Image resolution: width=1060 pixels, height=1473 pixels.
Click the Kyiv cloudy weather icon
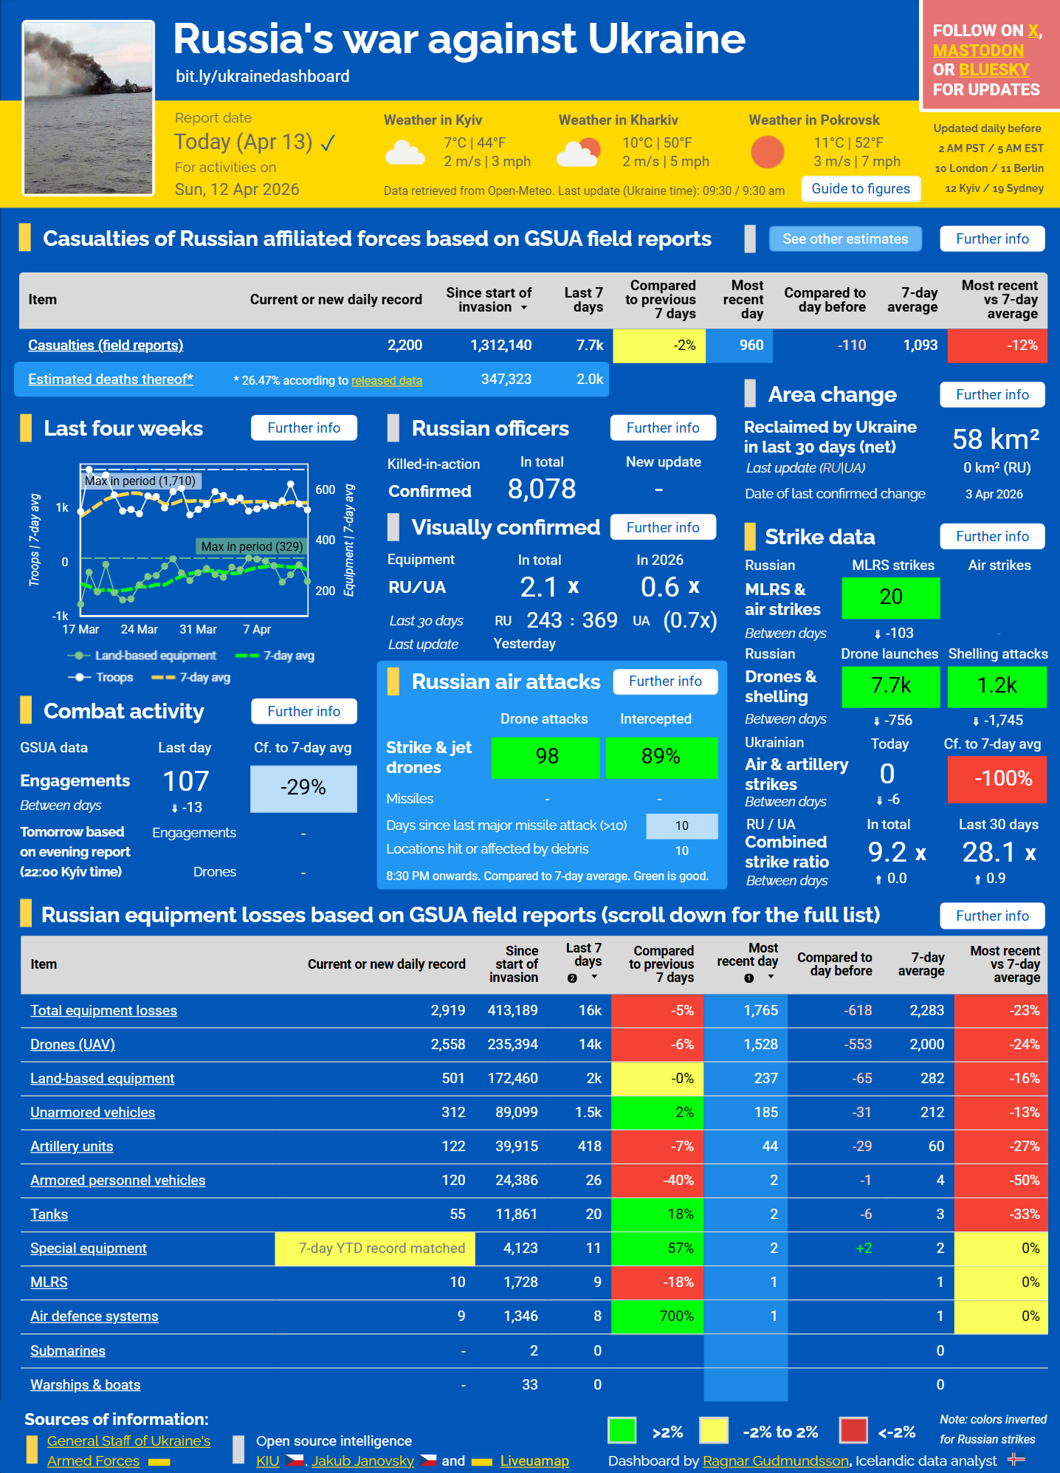(405, 152)
